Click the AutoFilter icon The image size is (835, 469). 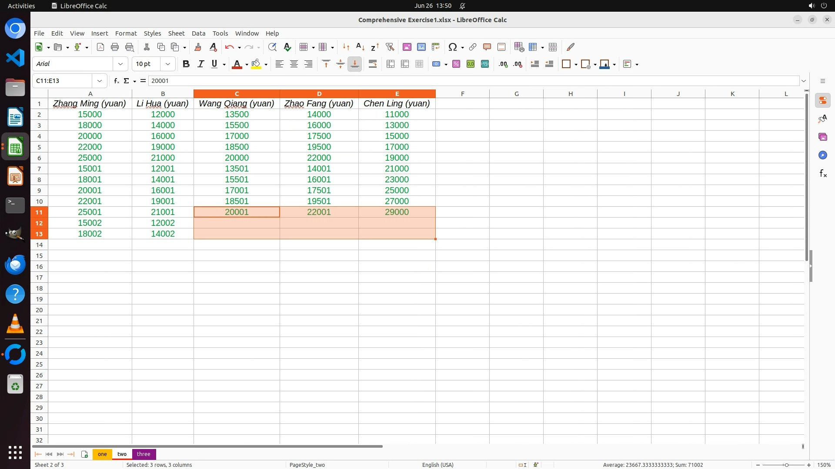(390, 47)
